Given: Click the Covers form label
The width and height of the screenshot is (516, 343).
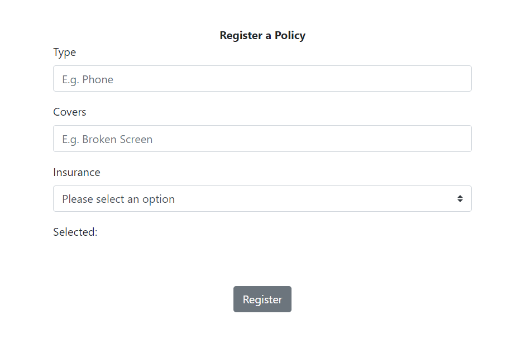Looking at the screenshot, I should pos(69,112).
